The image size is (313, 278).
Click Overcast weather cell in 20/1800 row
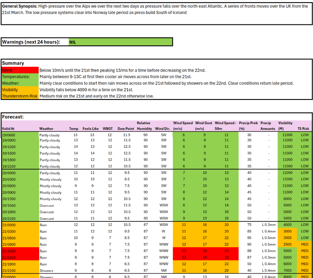pos(47,212)
